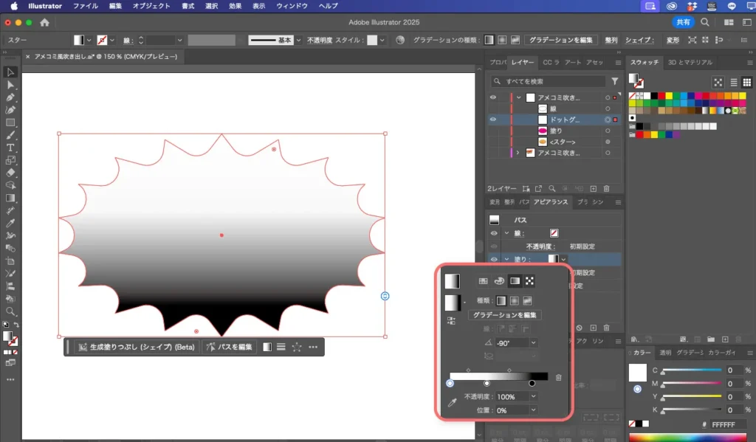Click the black gradient stop on slider
The image size is (756, 442).
click(x=532, y=384)
